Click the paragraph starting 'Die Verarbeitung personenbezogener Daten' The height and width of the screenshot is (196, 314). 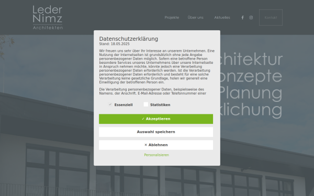pyautogui.click(x=153, y=91)
